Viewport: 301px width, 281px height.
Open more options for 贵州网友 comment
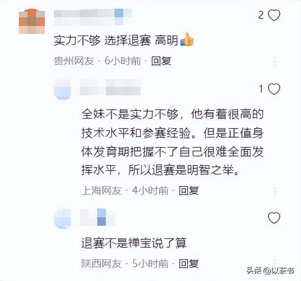(x=275, y=62)
